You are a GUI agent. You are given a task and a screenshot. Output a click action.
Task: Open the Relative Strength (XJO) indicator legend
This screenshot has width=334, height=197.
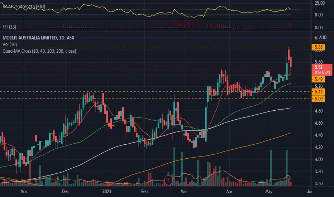(x=24, y=6)
